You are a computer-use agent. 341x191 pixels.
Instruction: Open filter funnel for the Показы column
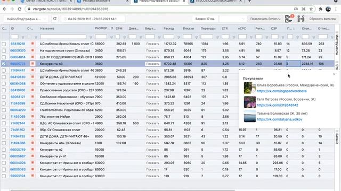click(197, 37)
